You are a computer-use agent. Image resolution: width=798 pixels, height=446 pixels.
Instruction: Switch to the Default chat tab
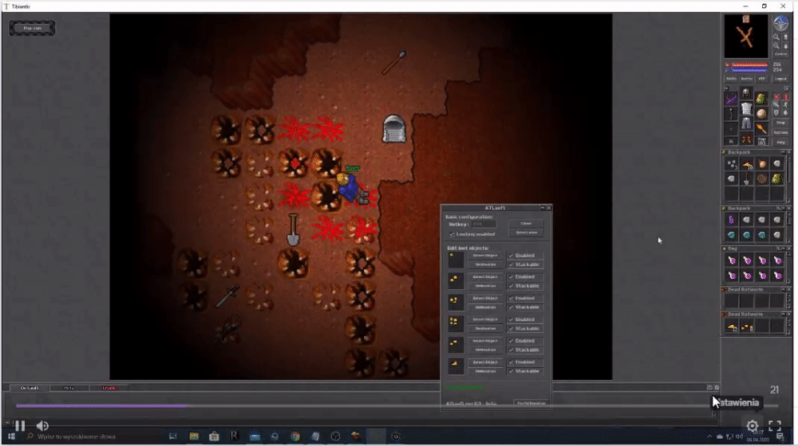coord(30,388)
